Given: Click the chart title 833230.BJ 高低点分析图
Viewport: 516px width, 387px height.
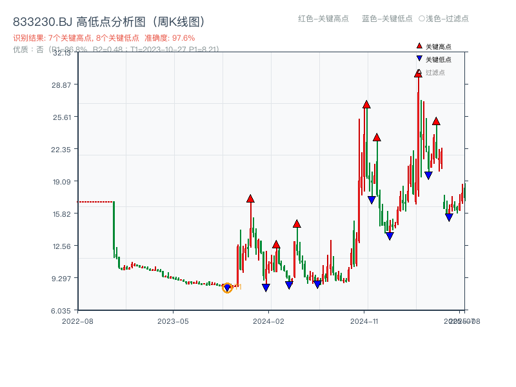Looking at the screenshot, I should (x=77, y=20).
